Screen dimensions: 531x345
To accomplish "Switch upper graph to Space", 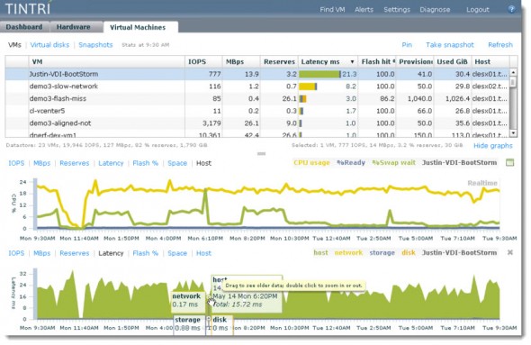I will (x=177, y=163).
